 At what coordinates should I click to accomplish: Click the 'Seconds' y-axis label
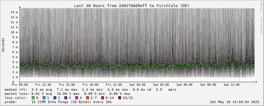pos(3,45)
